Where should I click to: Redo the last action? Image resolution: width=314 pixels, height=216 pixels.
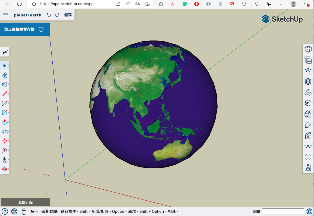coord(57,15)
